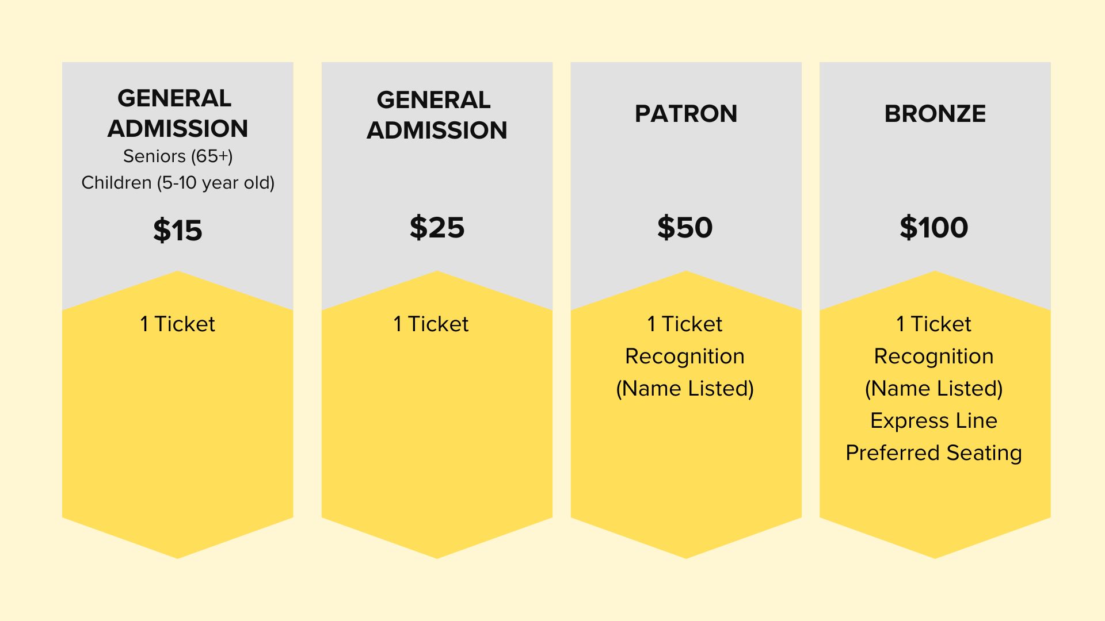Click (Name Listed) in the Patron card
Screen dimensions: 1105x621
685,388
